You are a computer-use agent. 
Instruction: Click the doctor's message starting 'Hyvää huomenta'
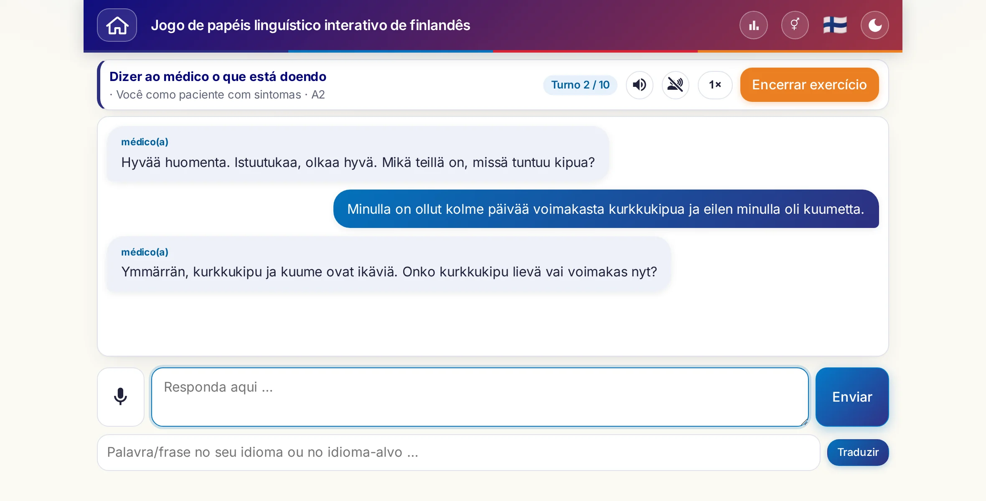[x=358, y=154]
